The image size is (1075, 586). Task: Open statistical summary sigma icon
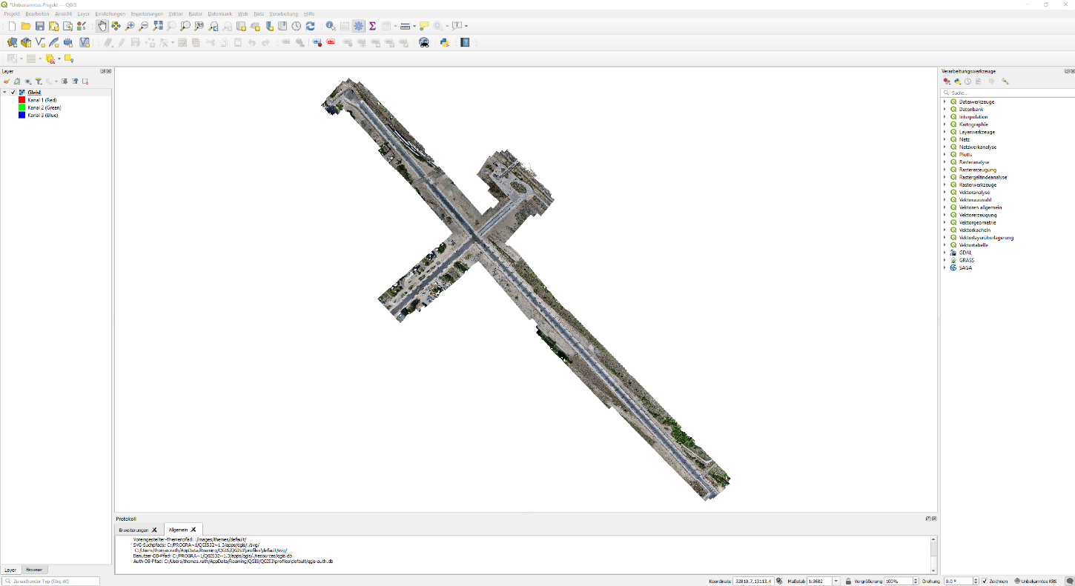point(372,26)
